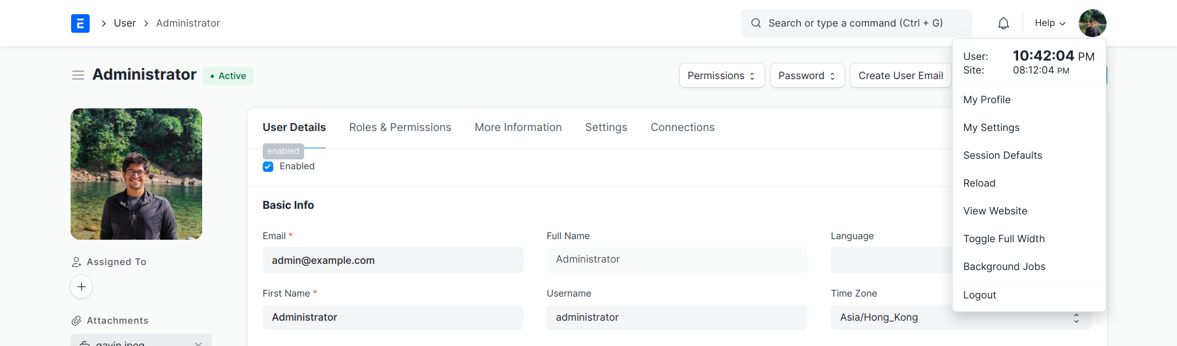Open the Time Zone select Asia/Hong_Kong

pyautogui.click(x=961, y=317)
